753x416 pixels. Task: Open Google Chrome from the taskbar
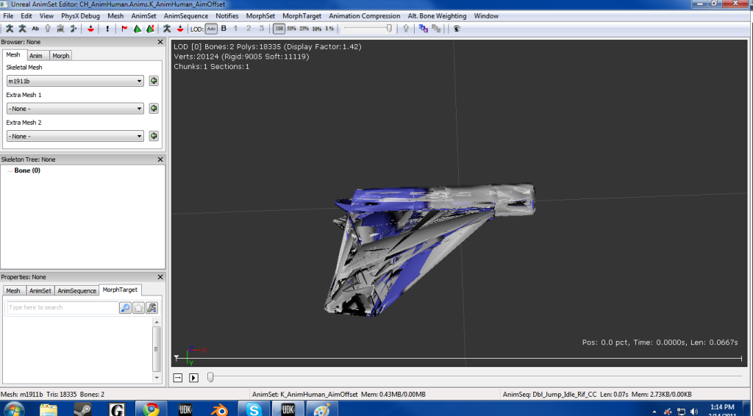click(151, 409)
